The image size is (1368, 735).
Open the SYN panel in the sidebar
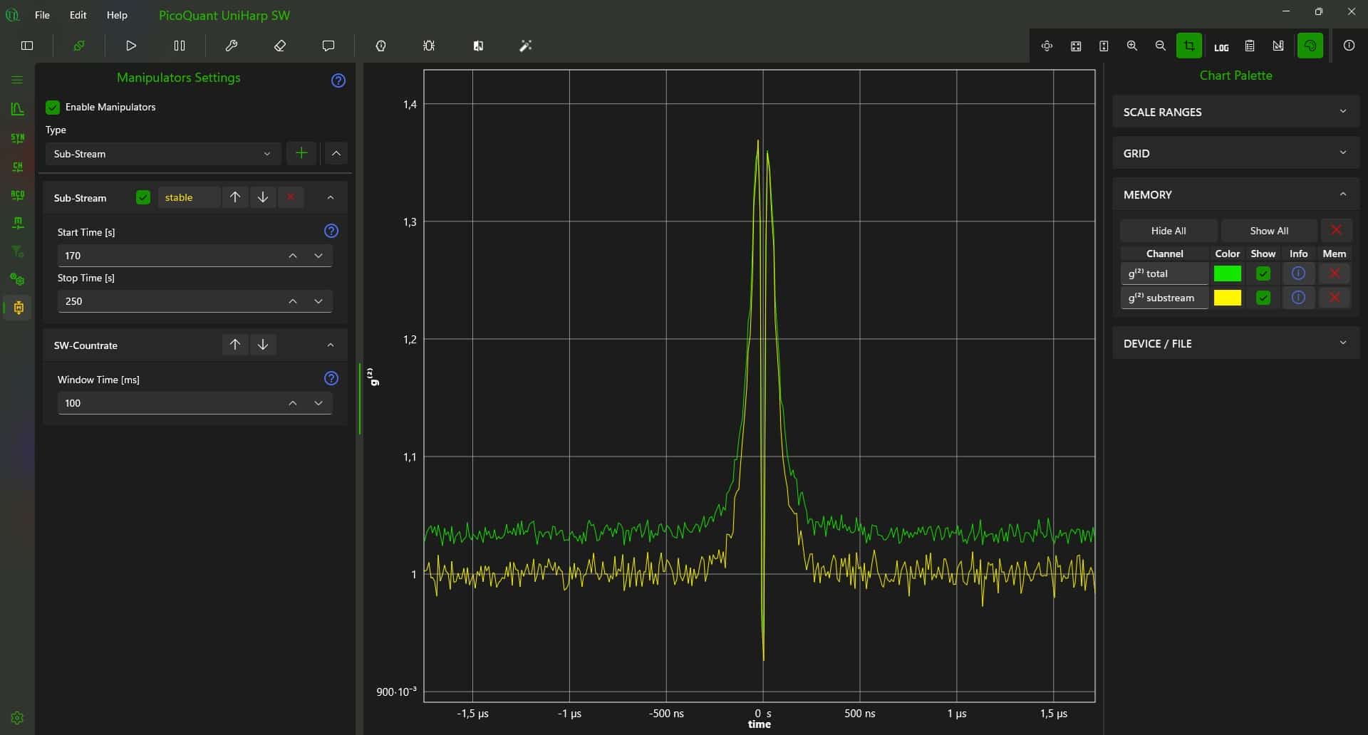(17, 137)
